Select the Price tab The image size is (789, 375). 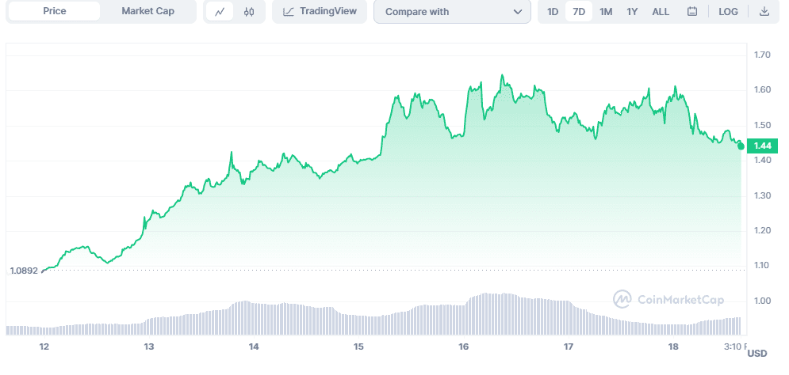point(55,11)
